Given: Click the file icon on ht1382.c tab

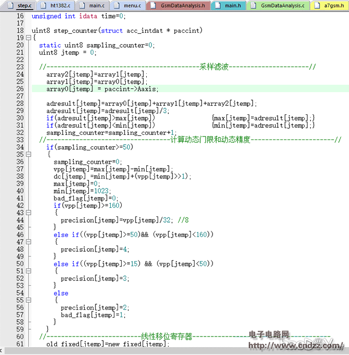Looking at the screenshot, I should (x=46, y=6).
